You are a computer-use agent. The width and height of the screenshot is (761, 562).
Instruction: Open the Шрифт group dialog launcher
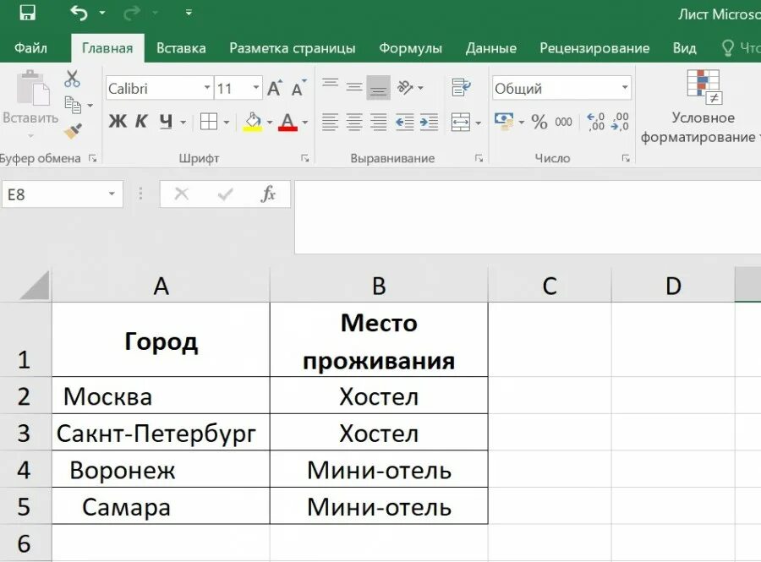pyautogui.click(x=304, y=158)
